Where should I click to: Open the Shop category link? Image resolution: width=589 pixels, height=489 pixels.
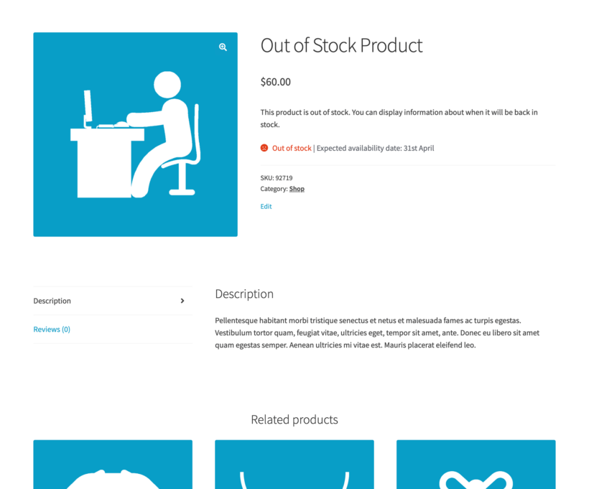297,188
